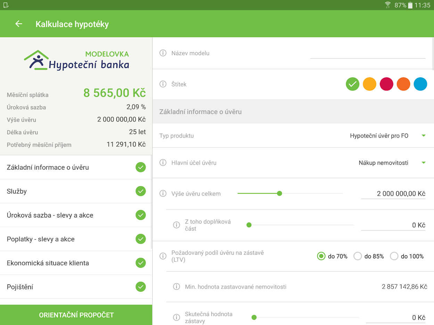Tap the Hypoteční banka Modelovka logo
Viewport: 434px width, 325px height.
76,60
